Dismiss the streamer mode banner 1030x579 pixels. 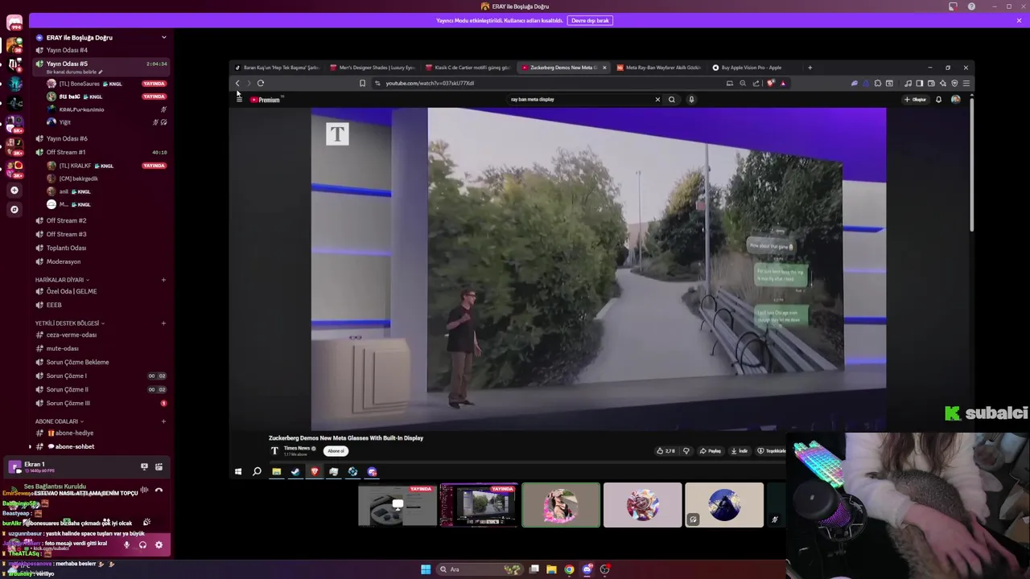tap(1019, 20)
